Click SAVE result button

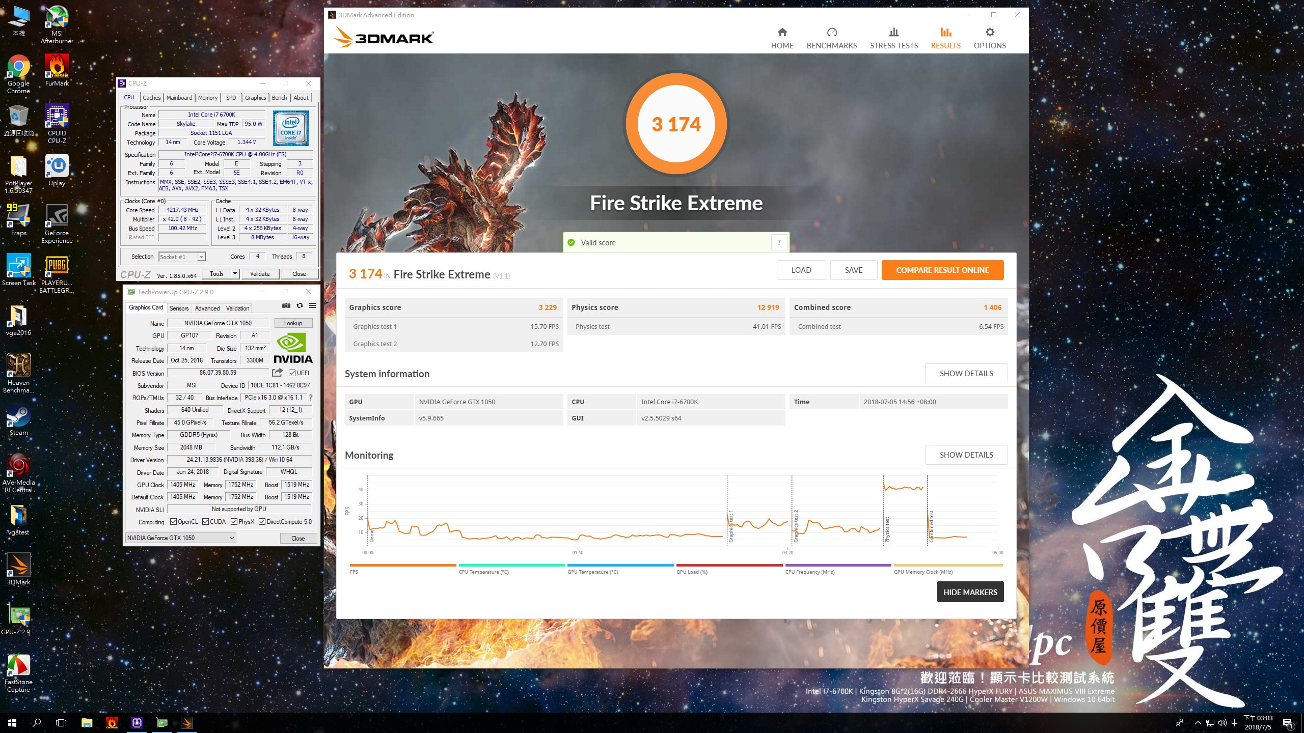click(x=854, y=270)
